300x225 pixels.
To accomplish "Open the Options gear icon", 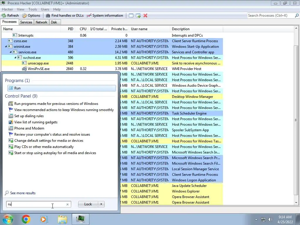I will [x=24, y=16].
